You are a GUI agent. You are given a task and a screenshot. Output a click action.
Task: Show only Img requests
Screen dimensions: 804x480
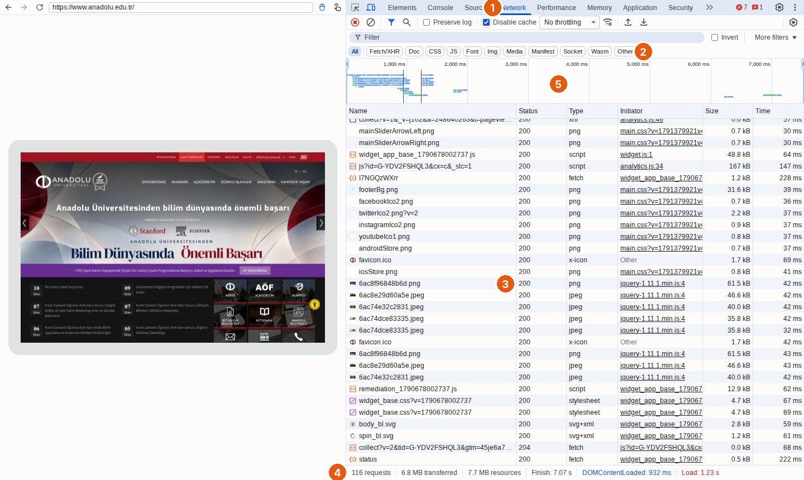click(x=492, y=51)
